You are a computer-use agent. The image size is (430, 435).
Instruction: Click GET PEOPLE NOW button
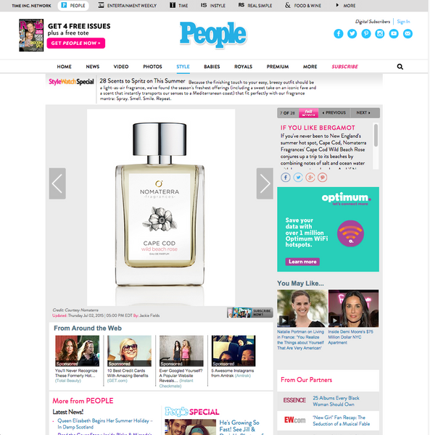click(75, 43)
